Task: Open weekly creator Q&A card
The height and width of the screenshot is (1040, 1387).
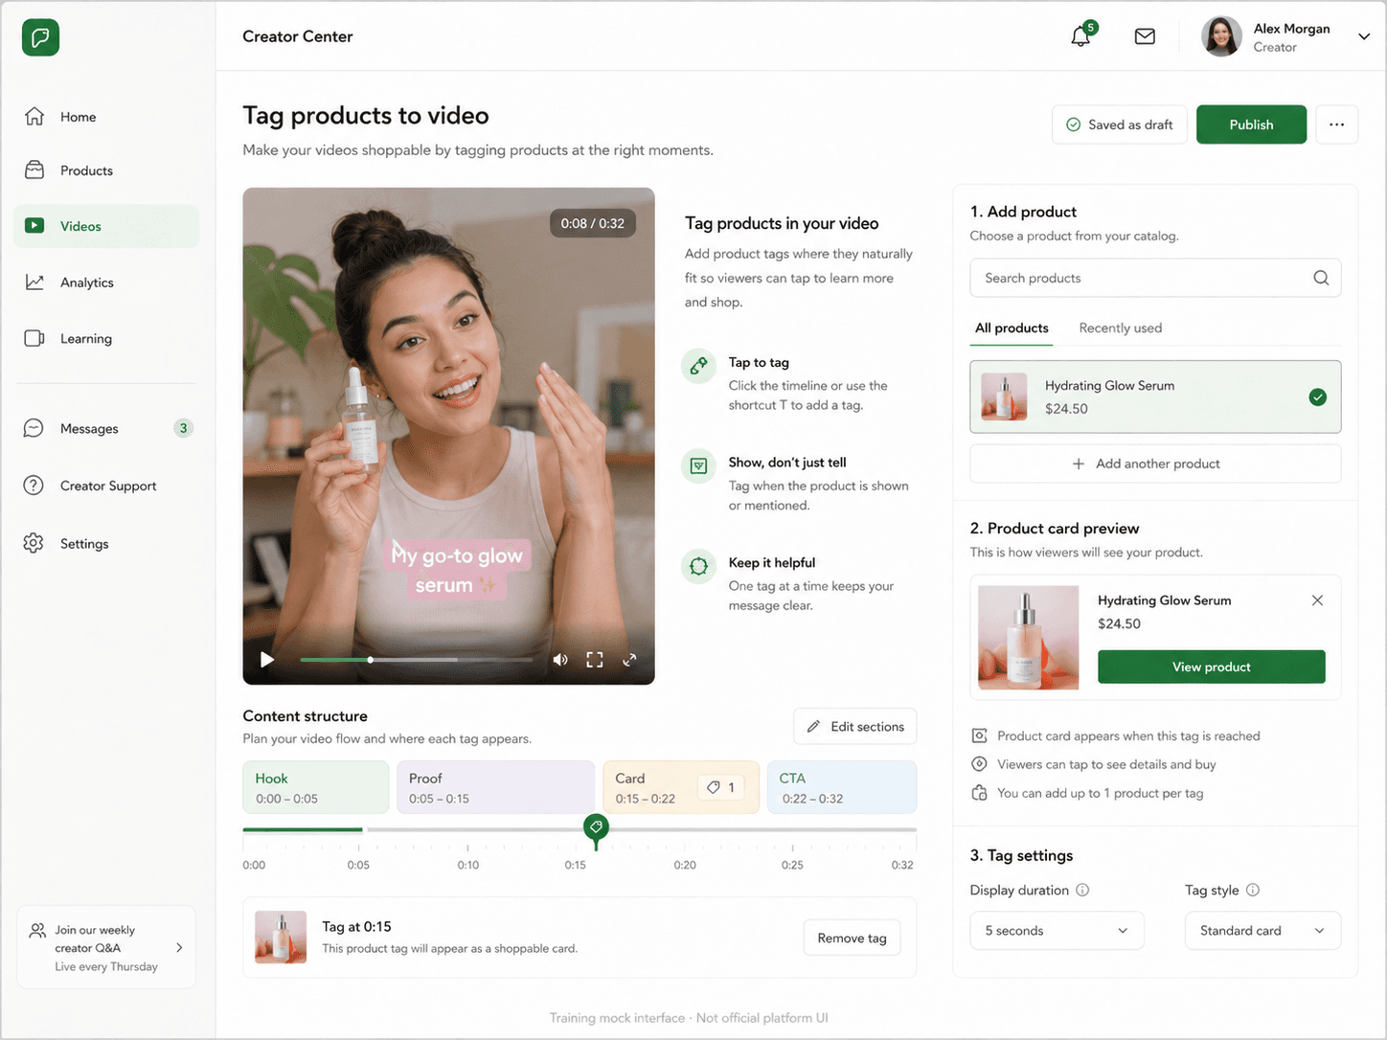Action: coord(106,947)
